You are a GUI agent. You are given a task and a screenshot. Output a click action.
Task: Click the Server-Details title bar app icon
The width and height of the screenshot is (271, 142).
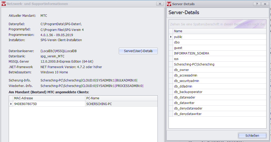pyautogui.click(x=169, y=4)
